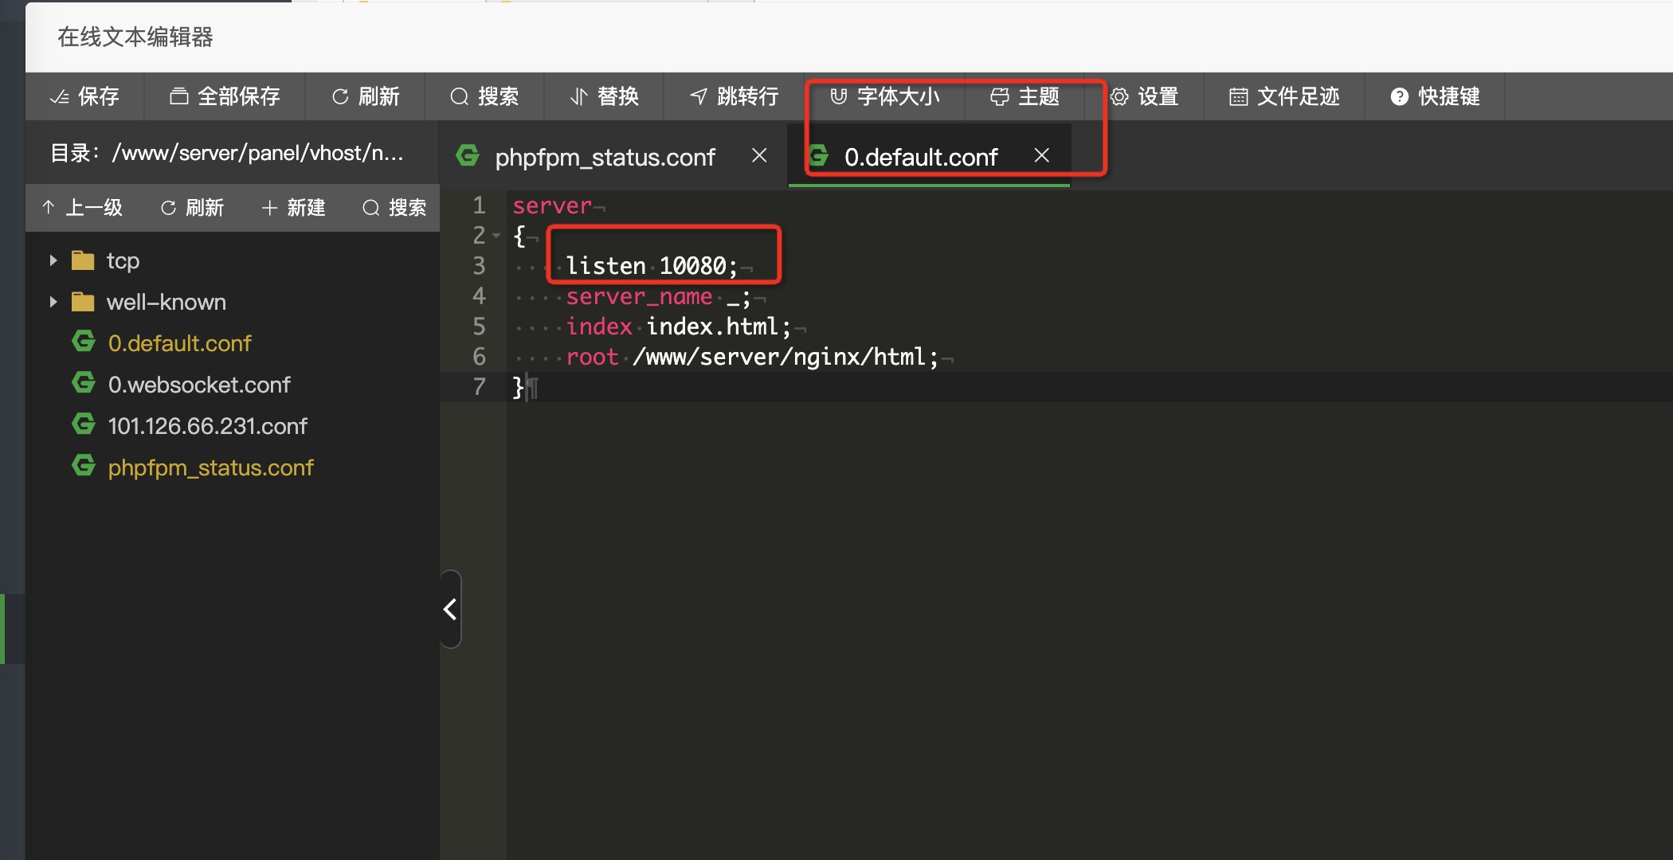
Task: Open 0.websocket.conf in file tree
Action: pos(199,385)
